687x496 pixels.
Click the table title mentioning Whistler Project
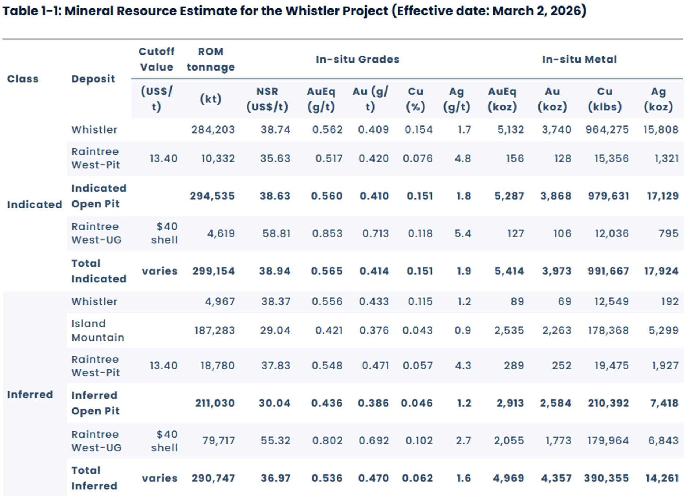pyautogui.click(x=294, y=11)
